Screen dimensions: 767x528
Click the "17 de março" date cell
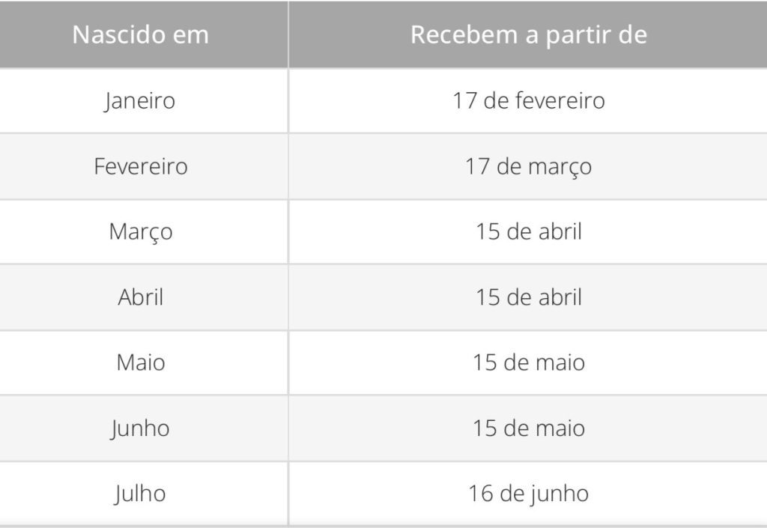click(x=528, y=166)
